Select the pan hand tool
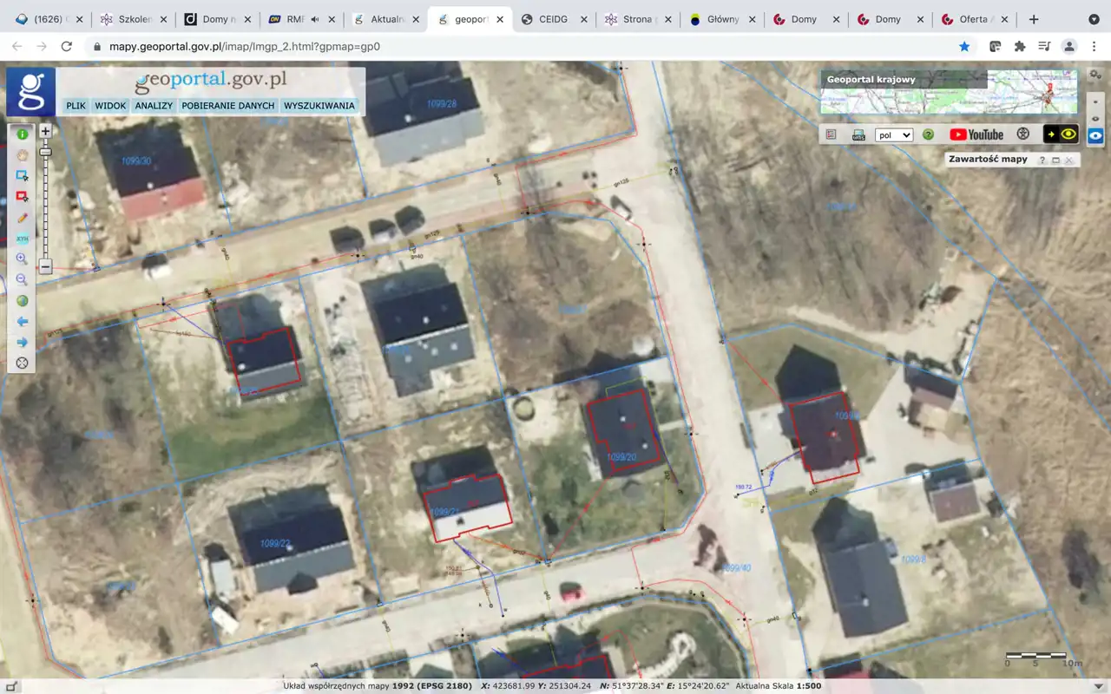This screenshot has width=1111, height=694. [x=23, y=154]
